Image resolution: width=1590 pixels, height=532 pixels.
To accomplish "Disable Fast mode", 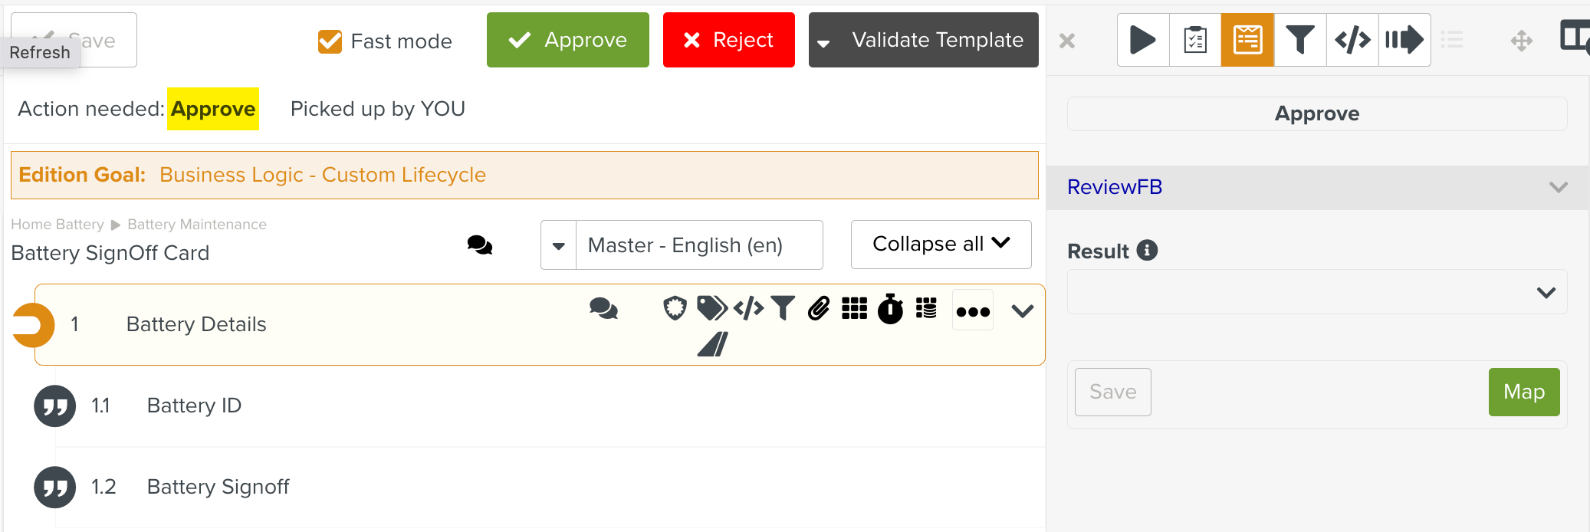I will pyautogui.click(x=330, y=41).
